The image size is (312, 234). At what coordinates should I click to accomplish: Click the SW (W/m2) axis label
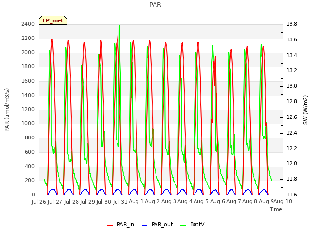[x=305, y=110]
